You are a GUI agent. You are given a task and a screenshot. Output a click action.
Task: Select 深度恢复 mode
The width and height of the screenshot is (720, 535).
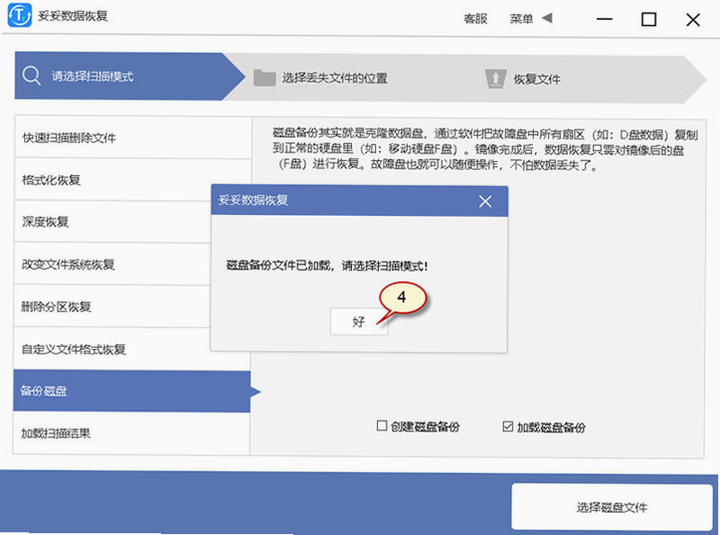point(112,222)
